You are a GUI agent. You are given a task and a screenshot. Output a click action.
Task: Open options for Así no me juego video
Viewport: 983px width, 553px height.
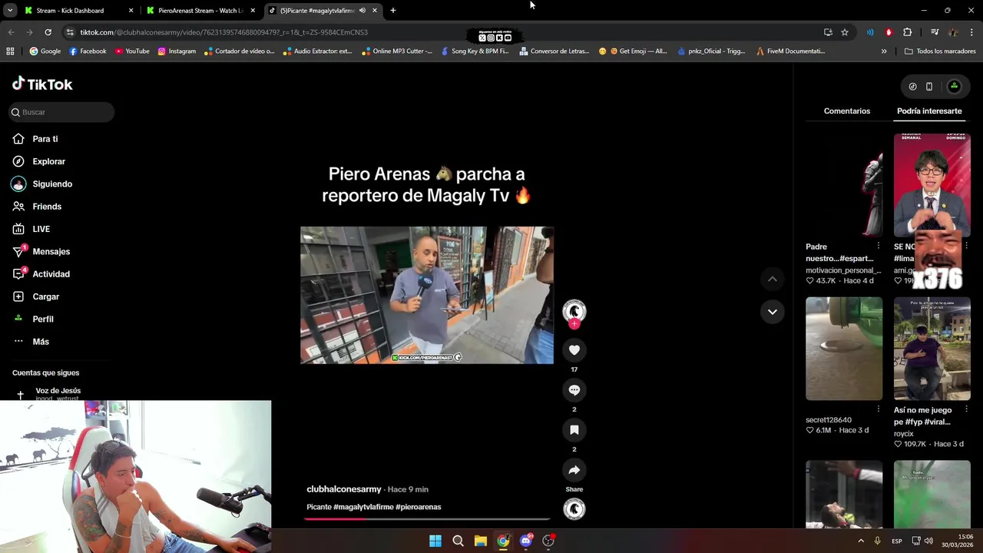pyautogui.click(x=966, y=410)
